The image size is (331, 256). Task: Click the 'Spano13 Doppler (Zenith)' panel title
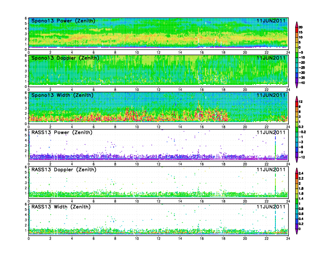click(x=65, y=58)
